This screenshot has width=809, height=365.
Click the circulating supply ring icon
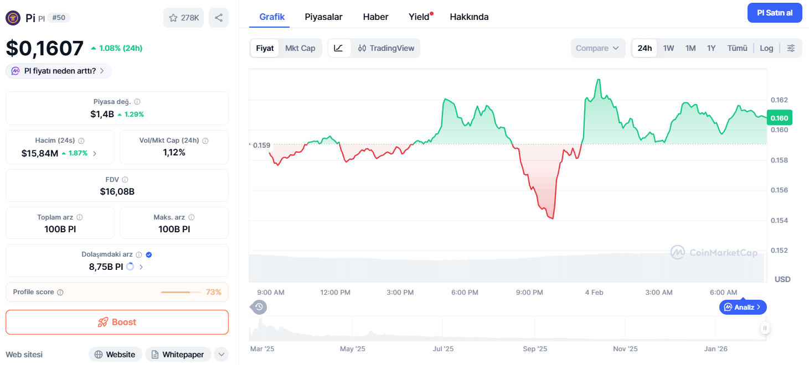click(x=130, y=267)
